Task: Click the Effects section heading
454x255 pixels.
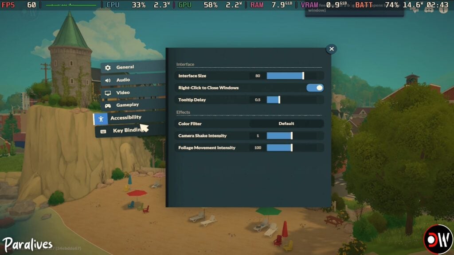Action: coord(183,112)
